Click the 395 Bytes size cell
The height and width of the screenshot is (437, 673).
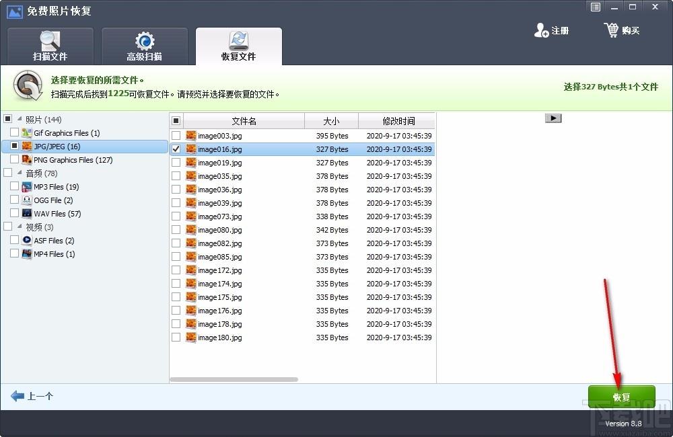(332, 136)
